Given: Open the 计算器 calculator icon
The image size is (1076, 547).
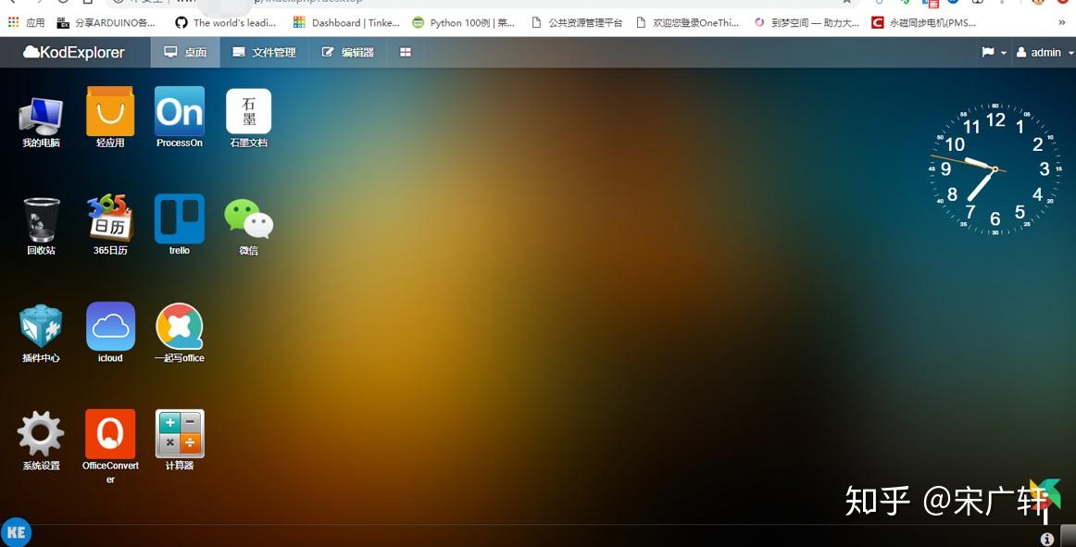Looking at the screenshot, I should (179, 434).
